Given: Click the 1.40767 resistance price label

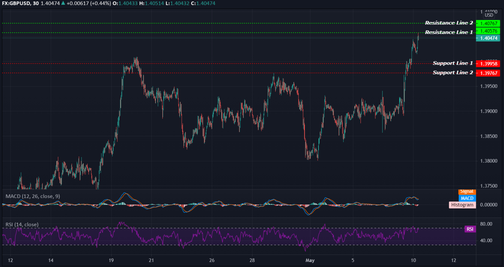Looking at the screenshot, I should 488,23.
